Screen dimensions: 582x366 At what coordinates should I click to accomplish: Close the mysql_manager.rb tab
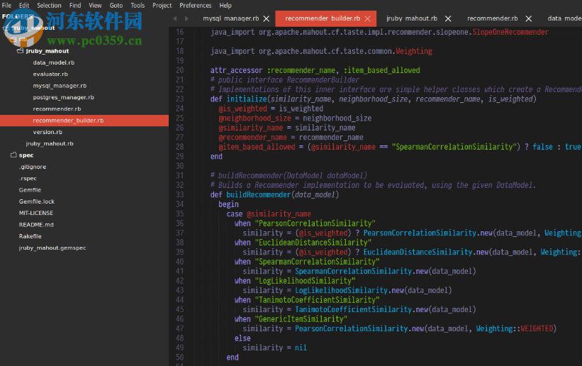coord(266,18)
